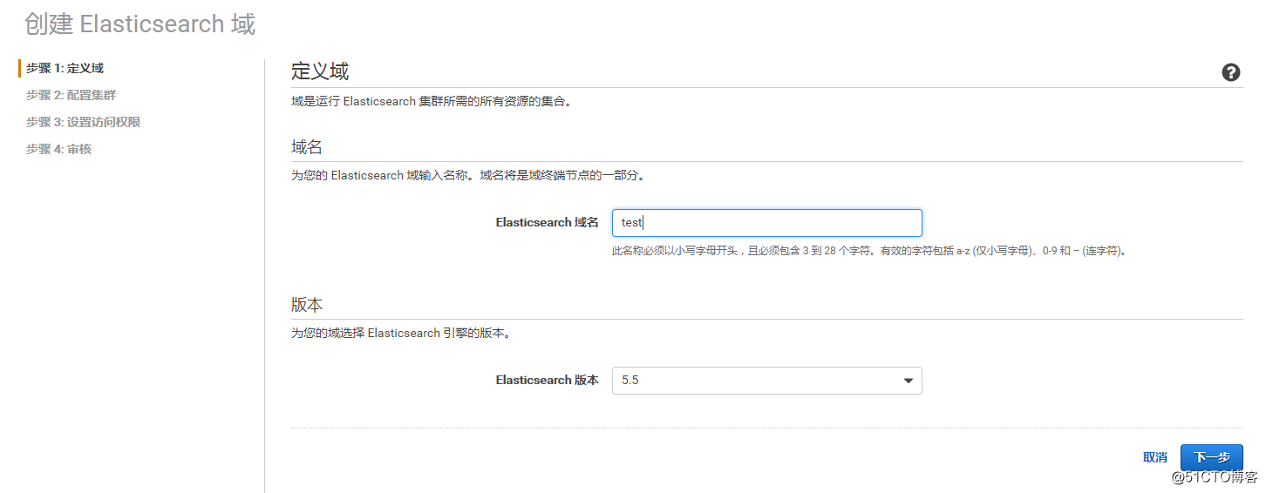Screen dimensions: 1266x493
Task: Click the 创建 Elasticsearch 域 page title
Action: click(x=140, y=24)
